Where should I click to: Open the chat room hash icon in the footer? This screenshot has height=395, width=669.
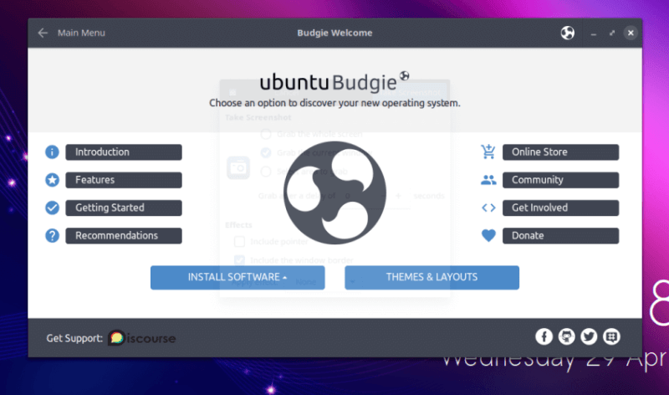coord(611,336)
